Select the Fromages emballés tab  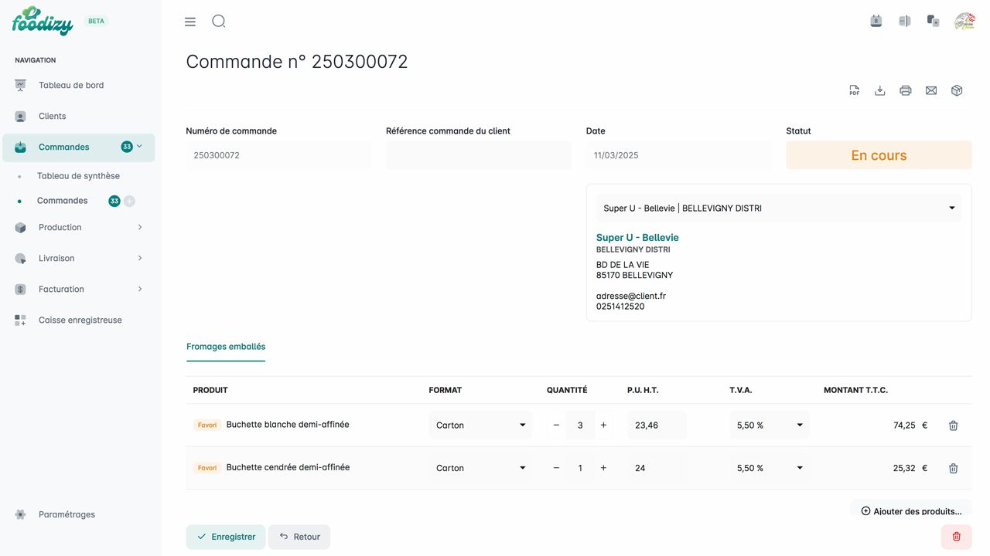point(226,347)
